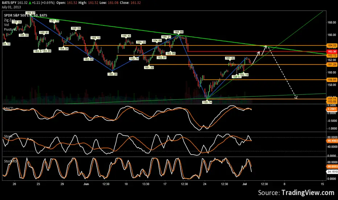Select the red 163.36 price axis tag
Screen dimensions: 338x200
tap(332, 52)
